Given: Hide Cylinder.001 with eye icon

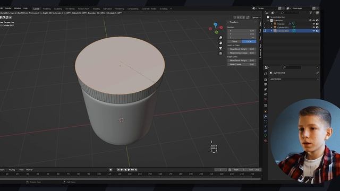Looking at the screenshot, I should pyautogui.click(x=314, y=27).
